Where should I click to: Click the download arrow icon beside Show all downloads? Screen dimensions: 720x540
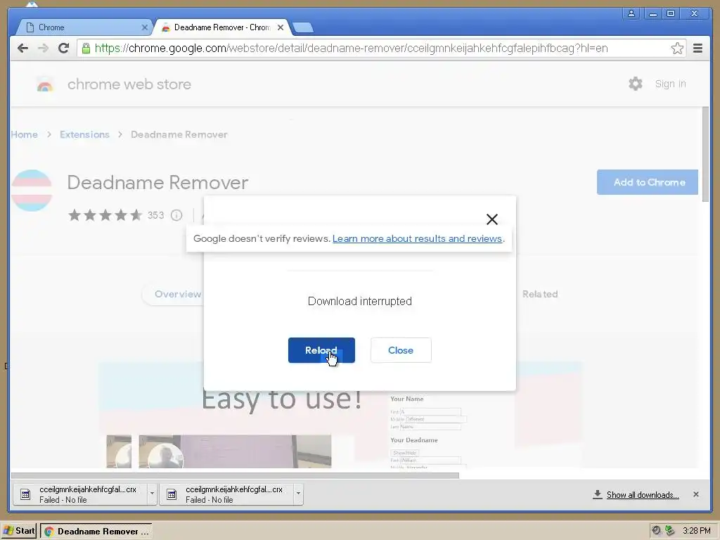[x=597, y=494]
